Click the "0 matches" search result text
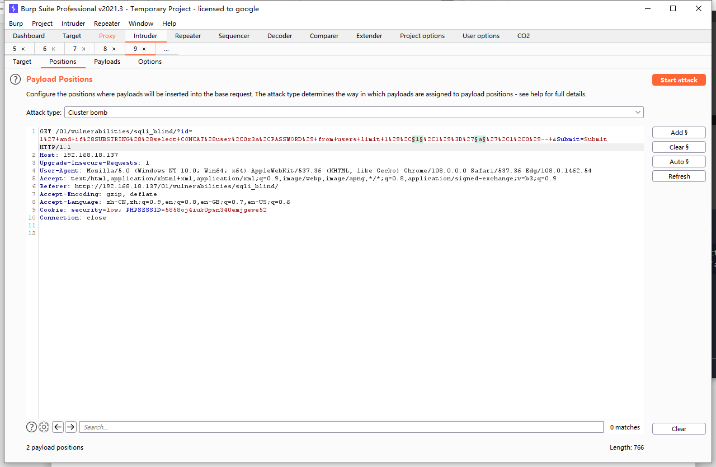Image resolution: width=716 pixels, height=467 pixels. tap(625, 427)
